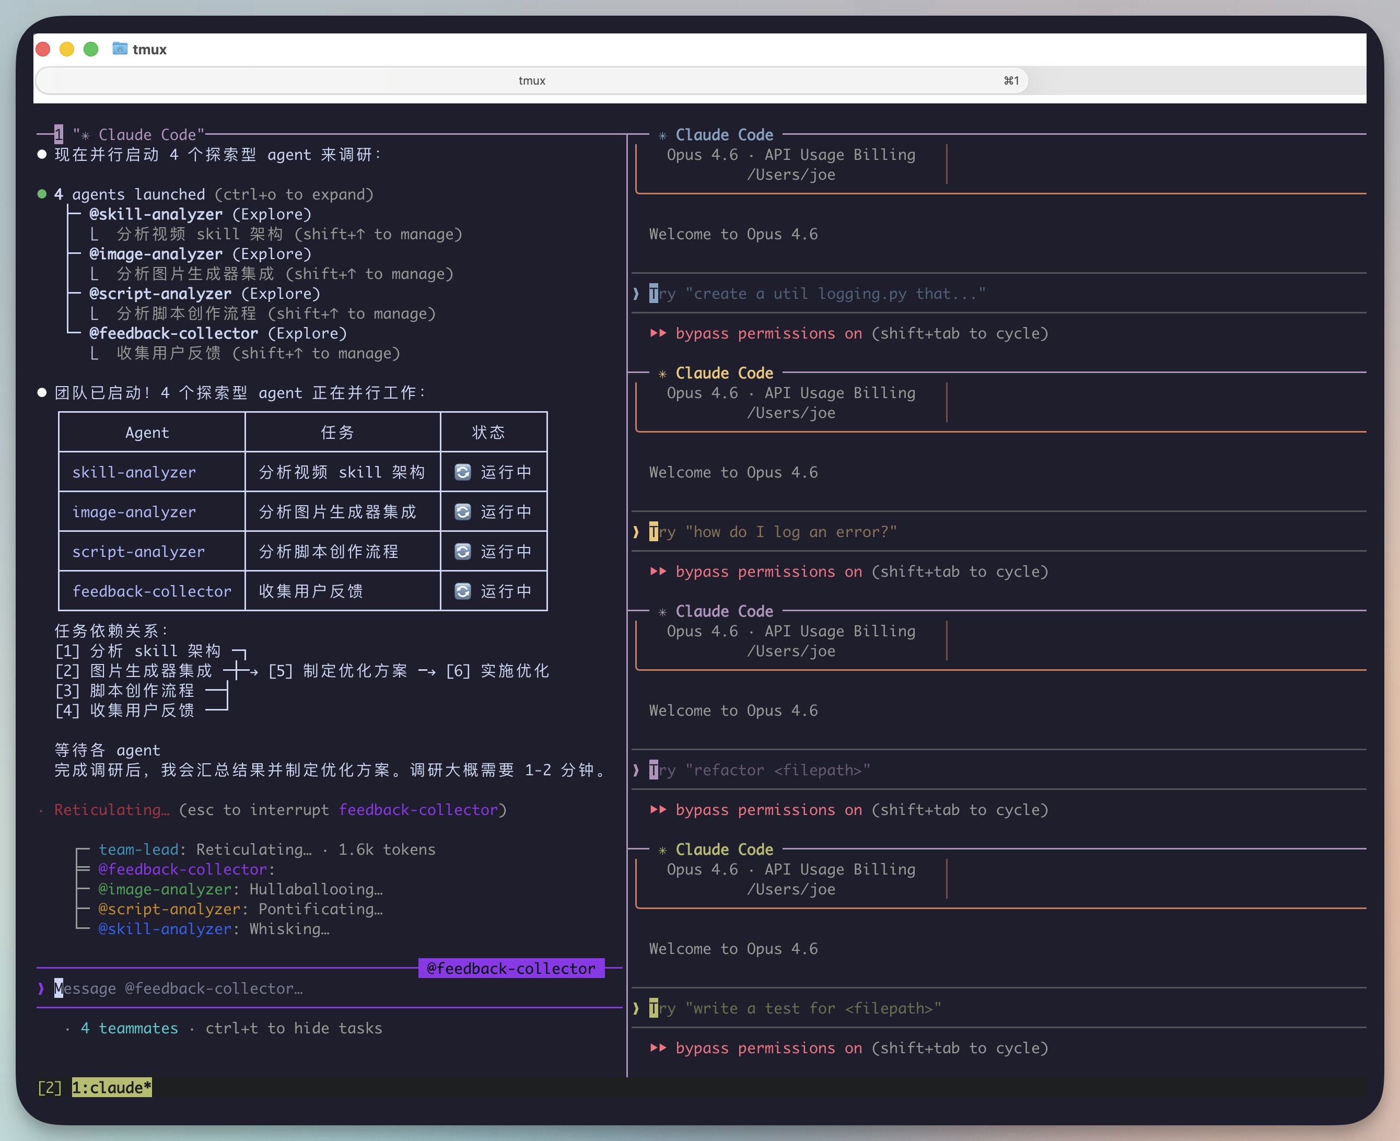The height and width of the screenshot is (1141, 1400).
Task: Expand the @script-analyzer agent tree entry
Action: 160,294
